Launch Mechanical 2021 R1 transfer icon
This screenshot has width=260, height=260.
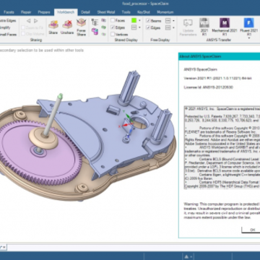[x=225, y=23]
